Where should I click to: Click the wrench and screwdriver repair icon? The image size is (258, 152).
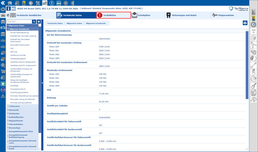pyautogui.click(x=38, y=3)
